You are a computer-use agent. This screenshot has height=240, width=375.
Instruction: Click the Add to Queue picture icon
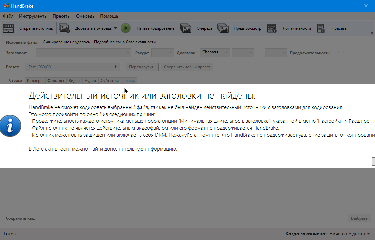point(64,28)
